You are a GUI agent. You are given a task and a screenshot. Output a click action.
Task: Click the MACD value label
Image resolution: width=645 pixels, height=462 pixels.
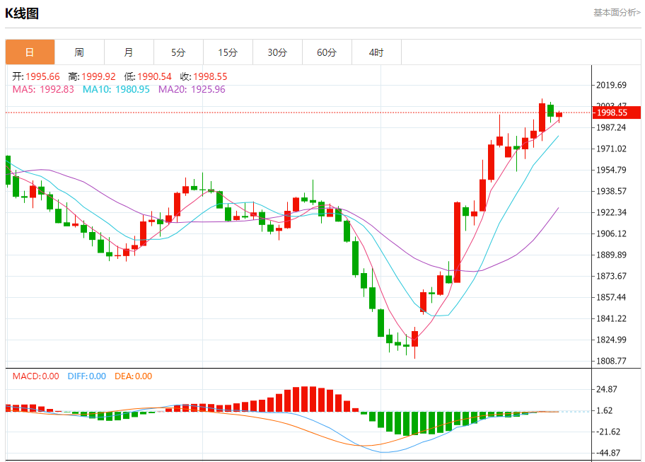click(x=35, y=376)
